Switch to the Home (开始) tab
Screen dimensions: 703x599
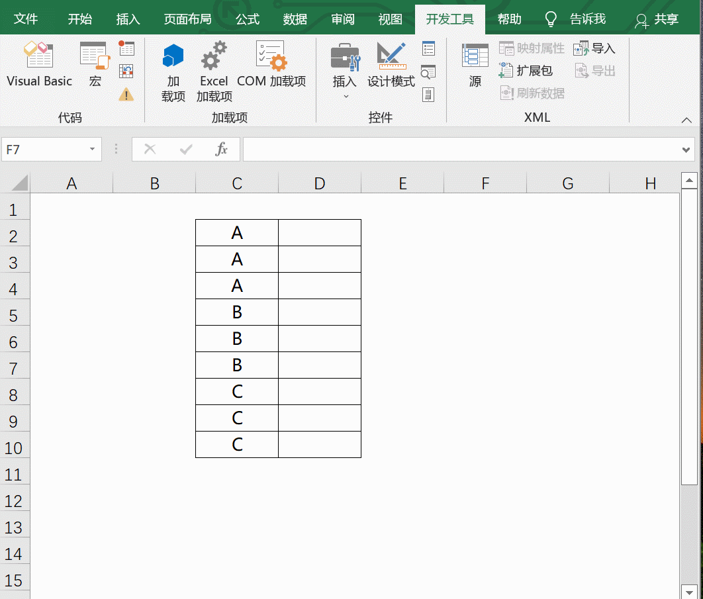click(x=80, y=19)
